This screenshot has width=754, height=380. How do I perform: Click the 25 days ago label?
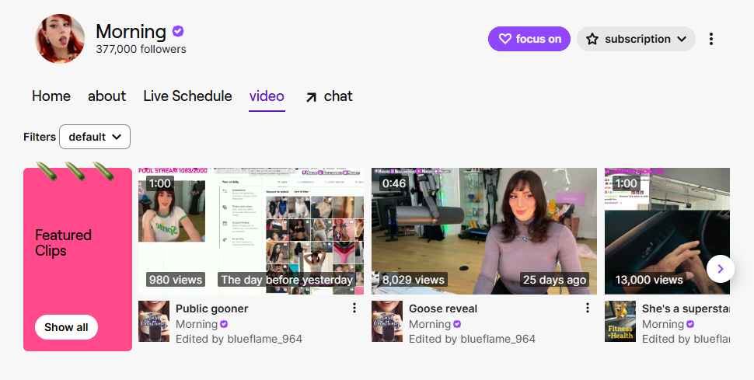[554, 280]
